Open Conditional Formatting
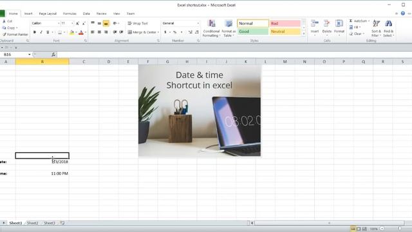The width and height of the screenshot is (412, 232). tap(211, 28)
